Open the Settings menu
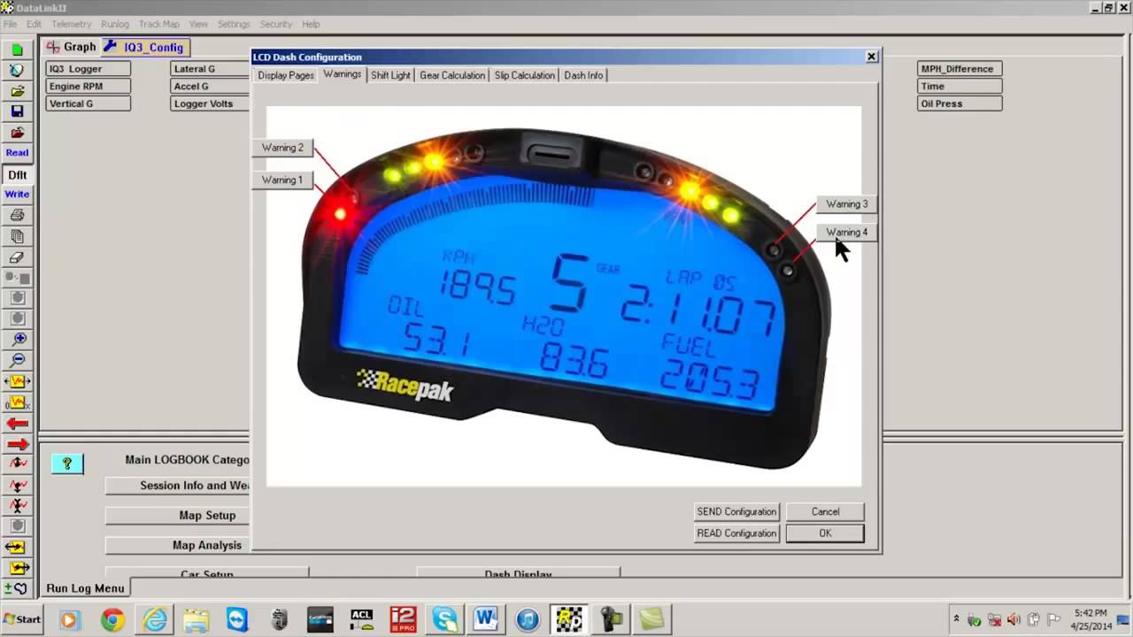Image resolution: width=1133 pixels, height=637 pixels. click(234, 24)
